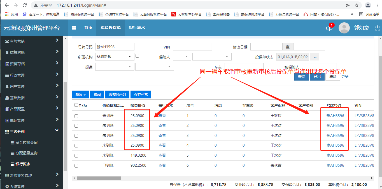Check the checkbox for row 1
Image resolution: width=382 pixels, height=189 pixels.
point(76,116)
